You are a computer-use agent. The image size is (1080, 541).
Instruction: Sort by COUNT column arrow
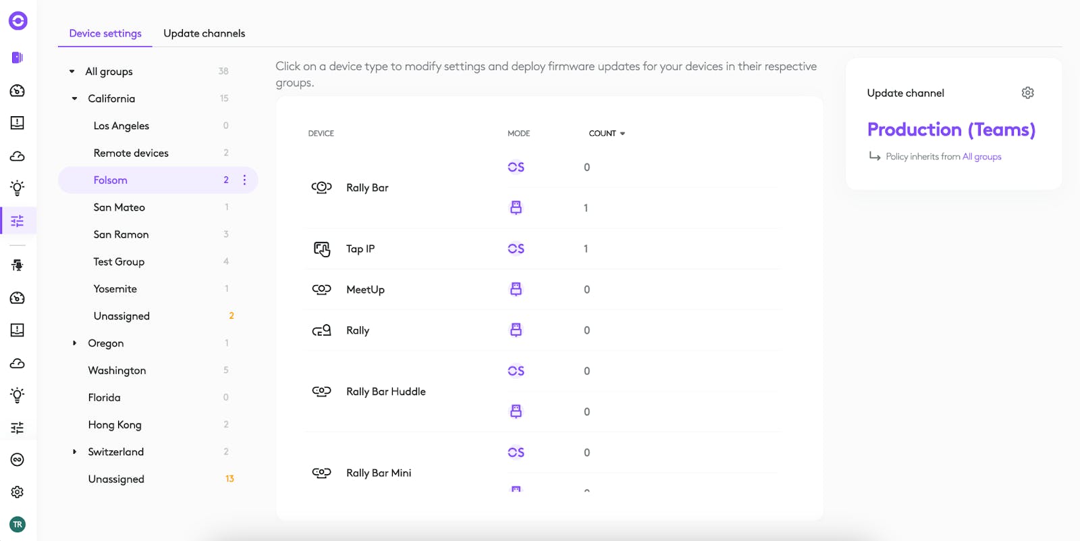pyautogui.click(x=622, y=134)
